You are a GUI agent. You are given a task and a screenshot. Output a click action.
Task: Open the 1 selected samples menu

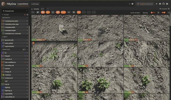click(x=63, y=12)
